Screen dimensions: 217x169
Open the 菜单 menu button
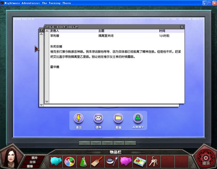click(x=30, y=166)
